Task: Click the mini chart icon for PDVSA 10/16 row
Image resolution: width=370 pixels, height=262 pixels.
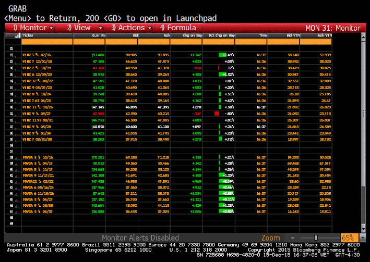Action: point(17,158)
